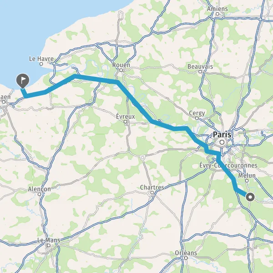Click the Alençon city marker dot
Screen dimensions: 273x273
click(x=40, y=194)
